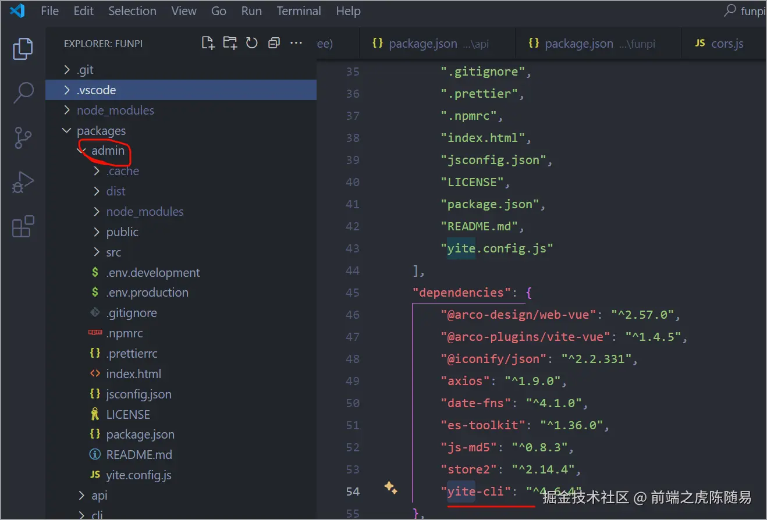
Task: Expand the src folder under admin
Action: (x=113, y=252)
